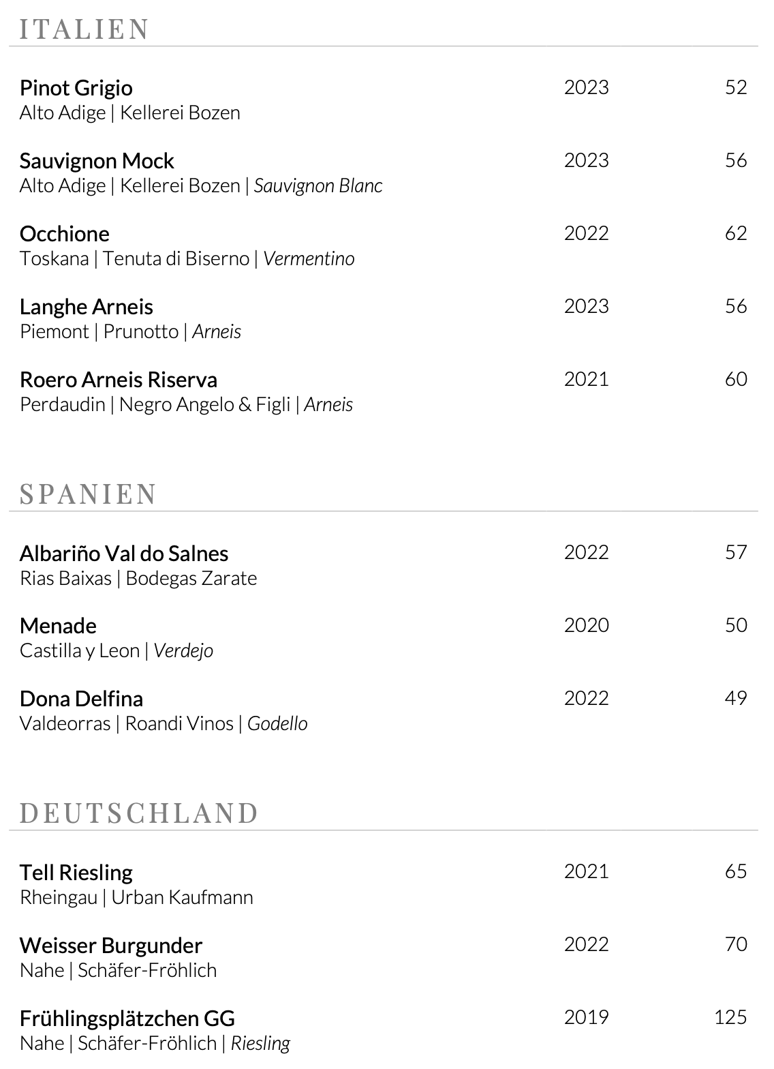
Task: Click the SPANIEN section heading
Action: [89, 494]
